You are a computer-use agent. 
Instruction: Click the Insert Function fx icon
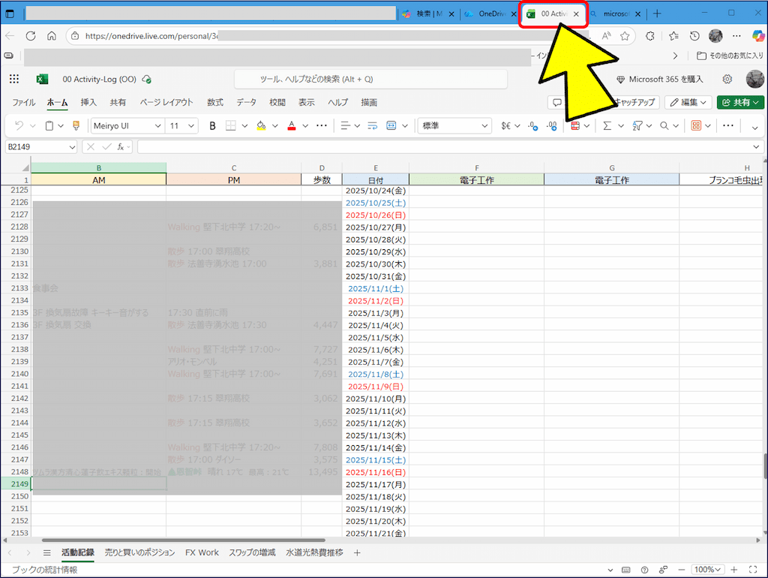tap(121, 146)
